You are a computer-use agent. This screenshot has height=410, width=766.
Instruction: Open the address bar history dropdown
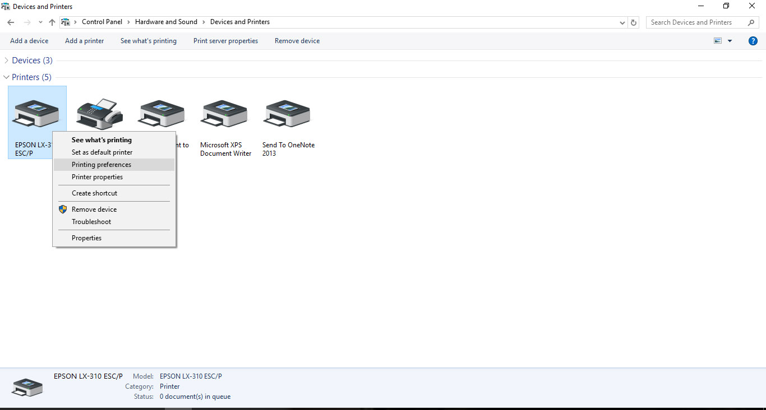622,22
